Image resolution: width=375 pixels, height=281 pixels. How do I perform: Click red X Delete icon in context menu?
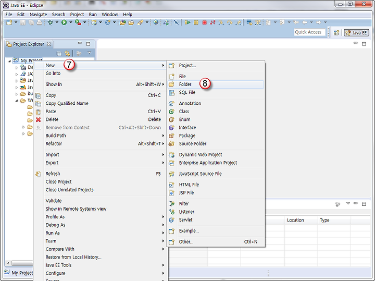coord(38,120)
